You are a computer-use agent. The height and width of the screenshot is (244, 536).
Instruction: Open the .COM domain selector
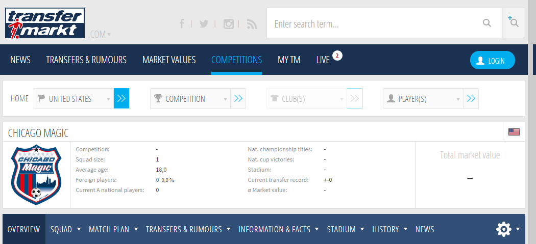pyautogui.click(x=100, y=34)
